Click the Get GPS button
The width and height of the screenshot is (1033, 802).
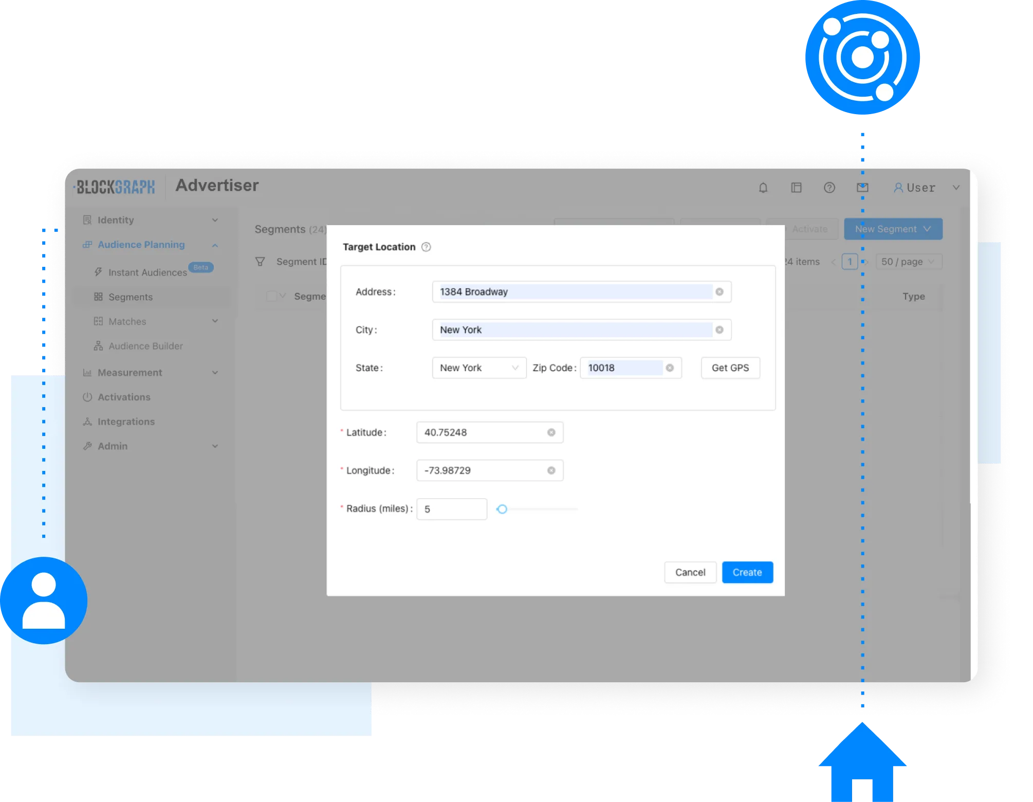pyautogui.click(x=730, y=368)
